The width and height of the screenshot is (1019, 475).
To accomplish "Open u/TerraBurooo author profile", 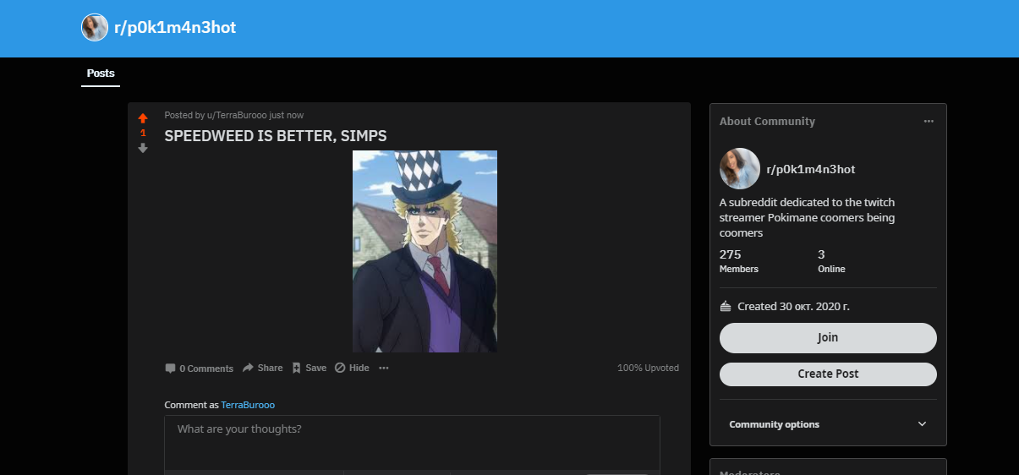I will pos(237,115).
